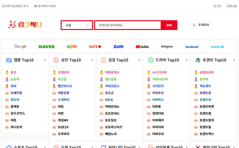Click the silver medal beside 뉴토끼

click(7, 79)
